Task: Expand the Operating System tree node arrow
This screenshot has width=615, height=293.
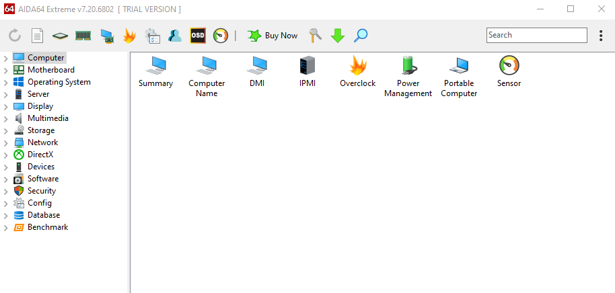Action: pos(5,83)
